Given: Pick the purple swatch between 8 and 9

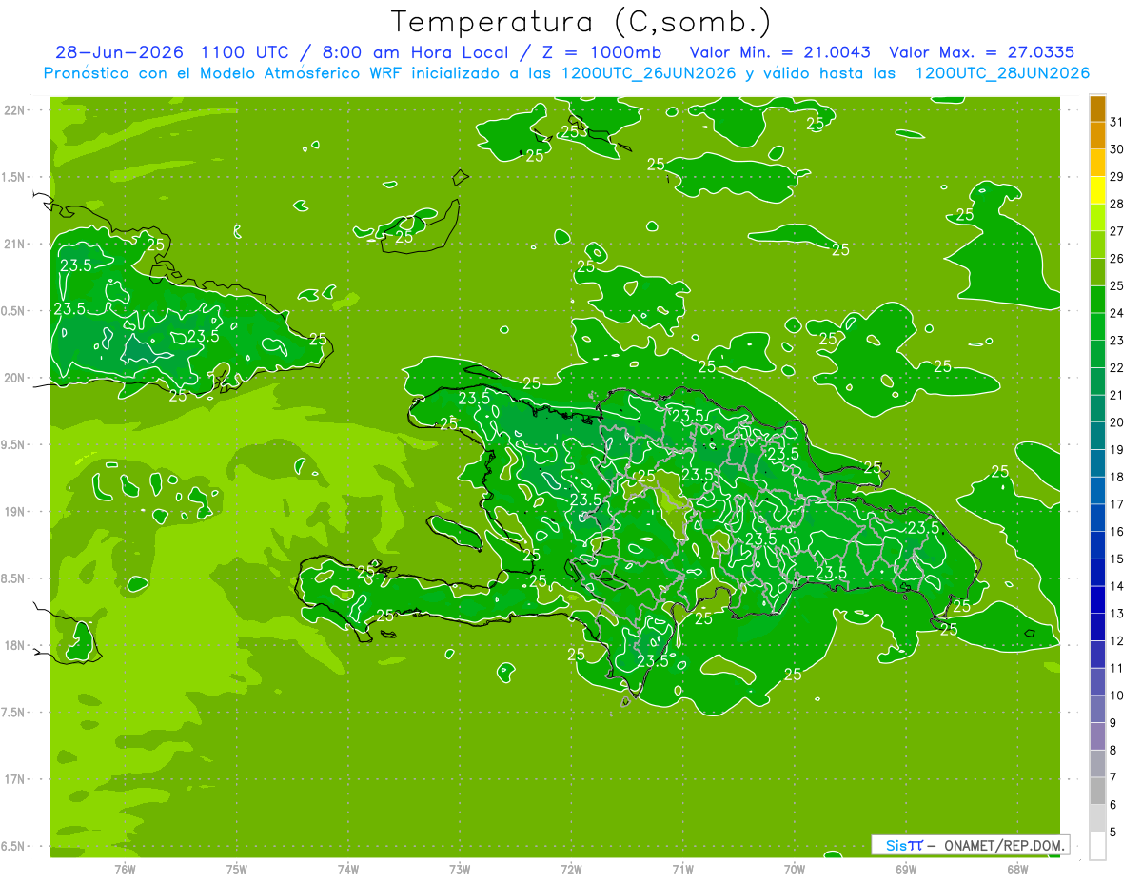Looking at the screenshot, I should [x=1097, y=736].
